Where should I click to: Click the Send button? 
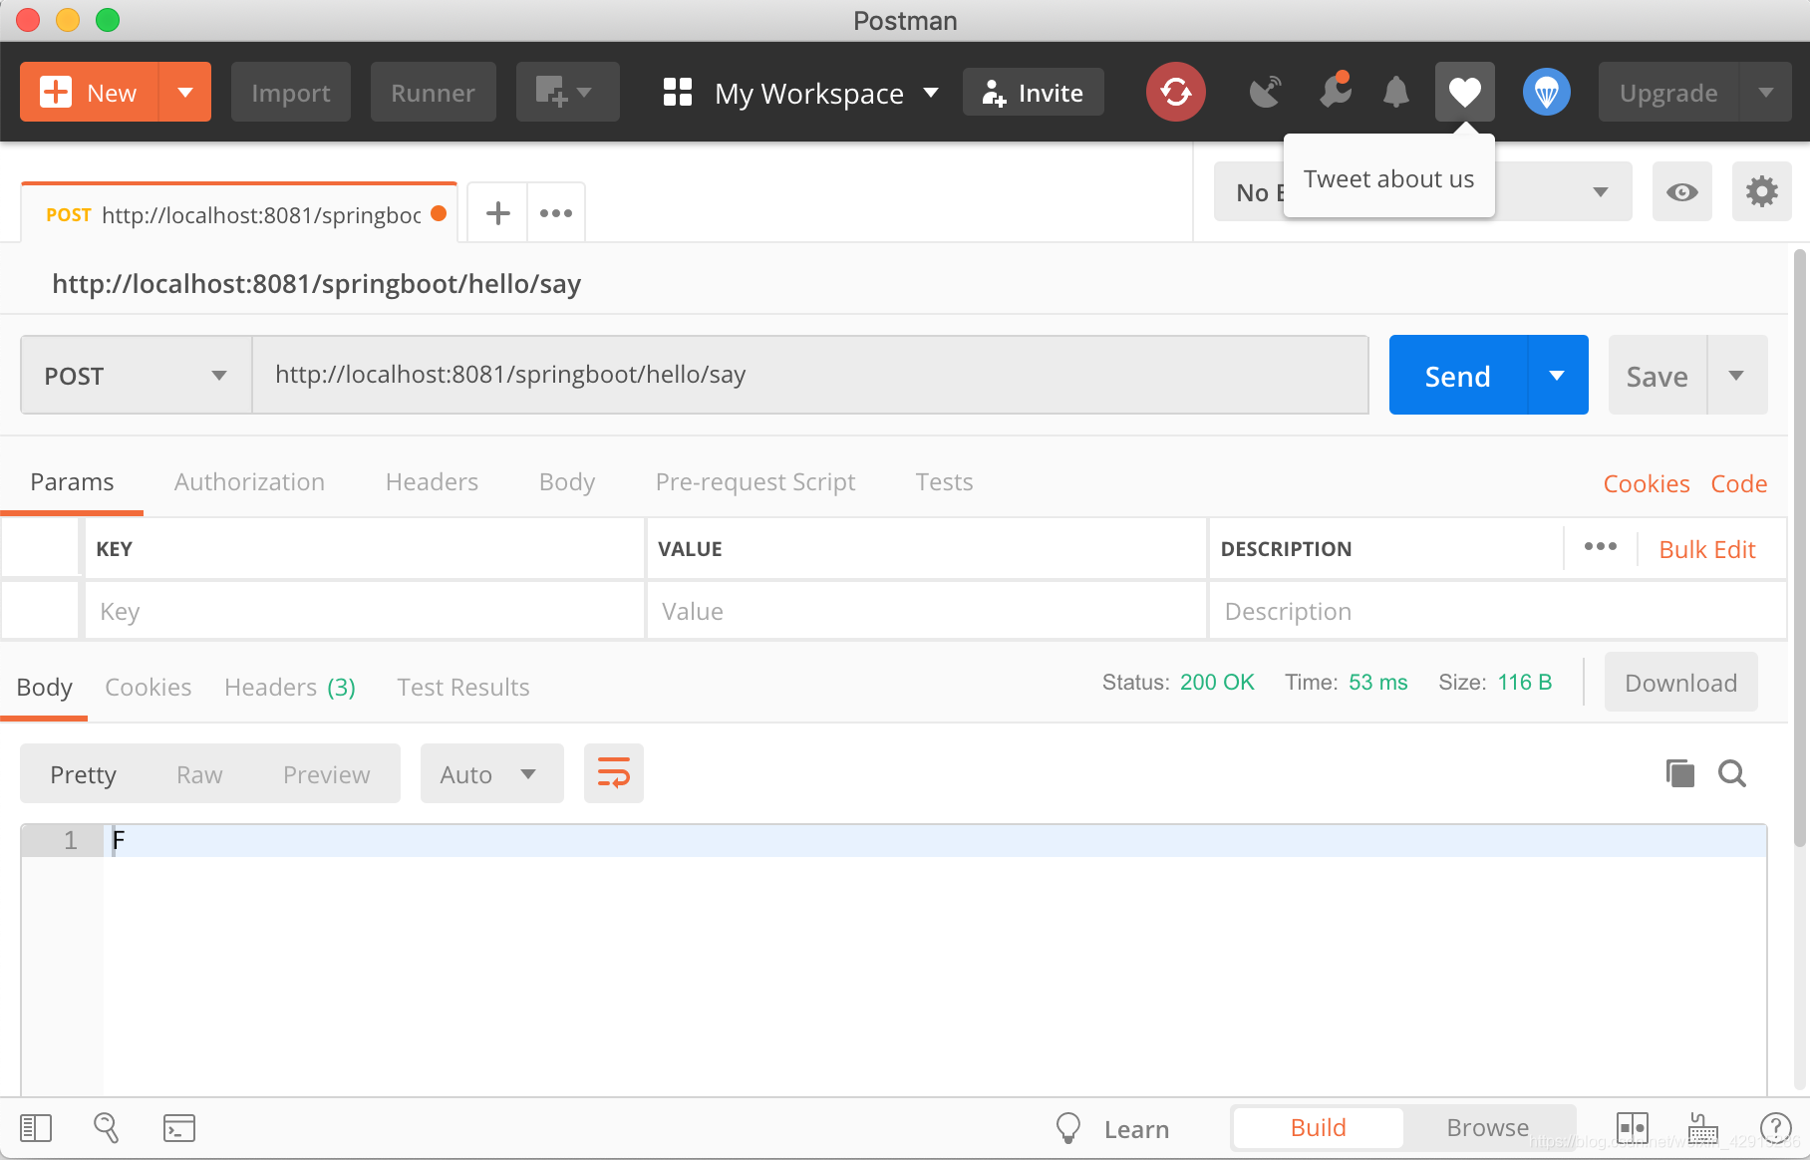[x=1457, y=375]
